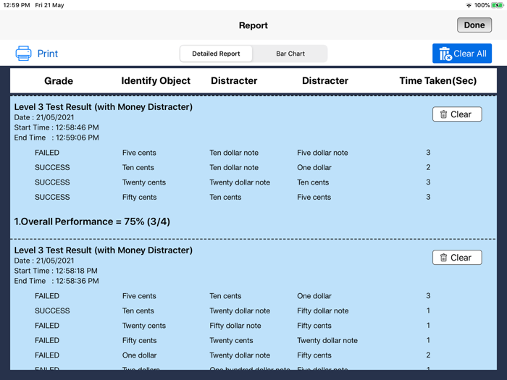Switch to the Bar Chart tab
507x380 pixels.
point(290,54)
